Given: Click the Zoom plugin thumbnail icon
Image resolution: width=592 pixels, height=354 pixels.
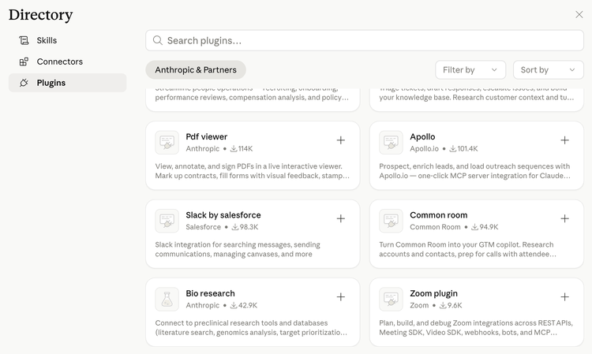Looking at the screenshot, I should click(391, 299).
